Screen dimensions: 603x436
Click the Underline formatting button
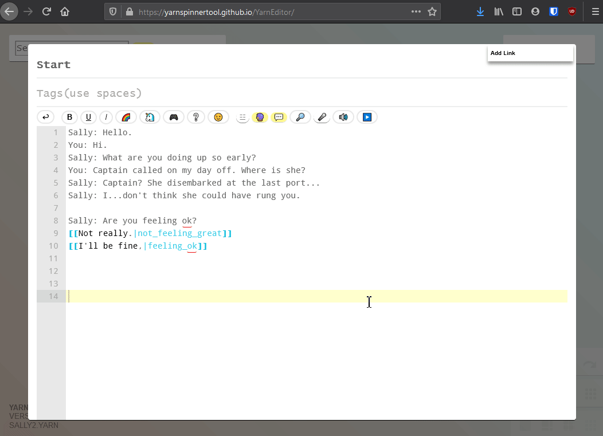(x=88, y=117)
